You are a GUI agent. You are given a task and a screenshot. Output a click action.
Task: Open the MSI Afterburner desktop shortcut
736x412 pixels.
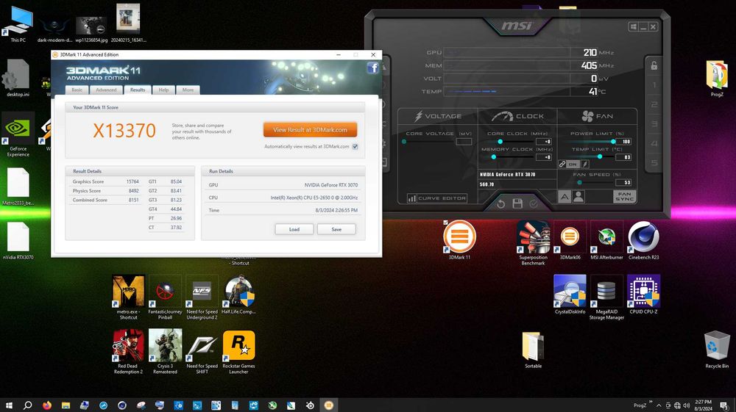606,239
